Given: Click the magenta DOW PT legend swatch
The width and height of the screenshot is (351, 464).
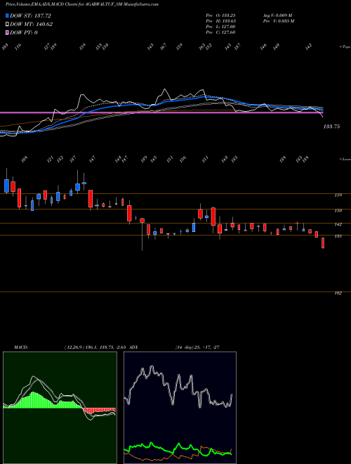Looking at the screenshot, I should [7, 32].
